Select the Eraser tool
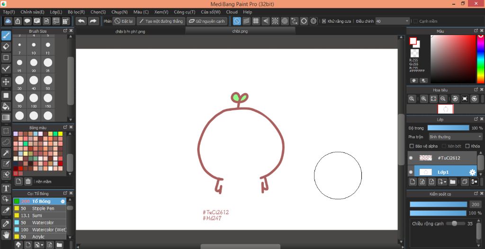 pyautogui.click(x=6, y=47)
